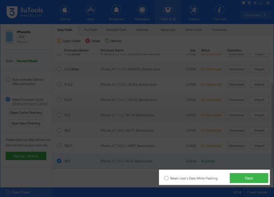
Task: Enable Retain User's Data While Flashing
Action: pyautogui.click(x=166, y=178)
